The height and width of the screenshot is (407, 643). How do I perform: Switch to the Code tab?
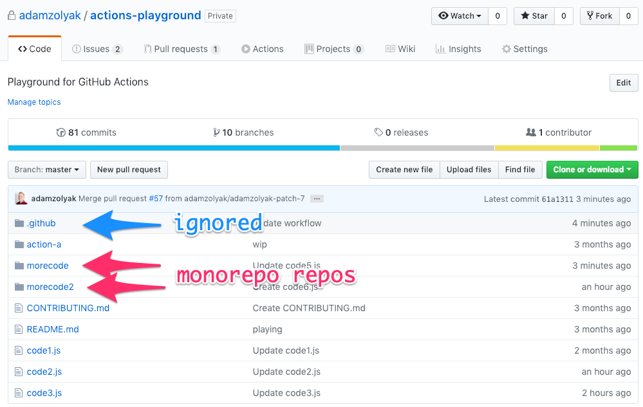pyautogui.click(x=35, y=49)
